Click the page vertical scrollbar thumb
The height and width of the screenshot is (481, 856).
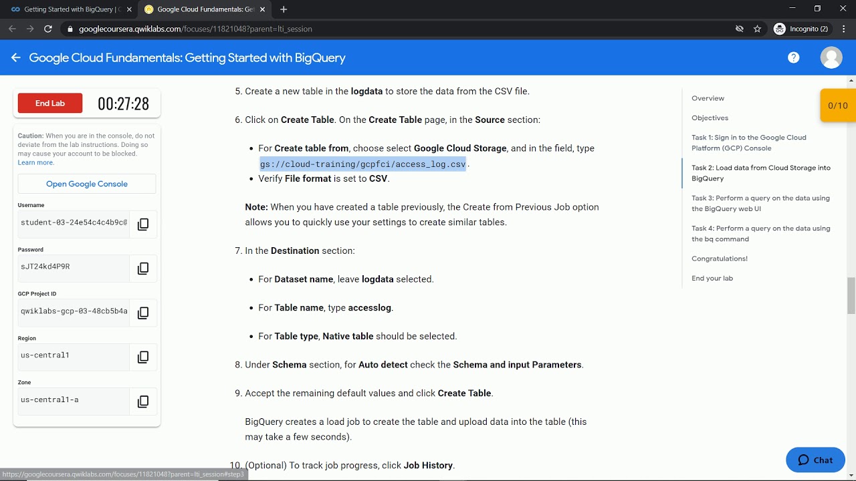click(x=851, y=295)
